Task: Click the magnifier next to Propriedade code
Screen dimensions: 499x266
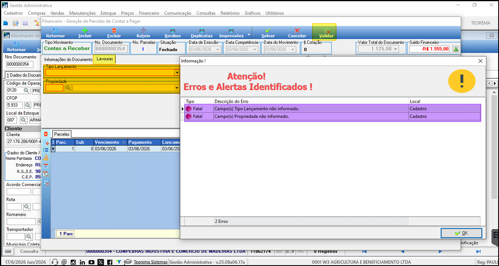Action: pyautogui.click(x=68, y=88)
